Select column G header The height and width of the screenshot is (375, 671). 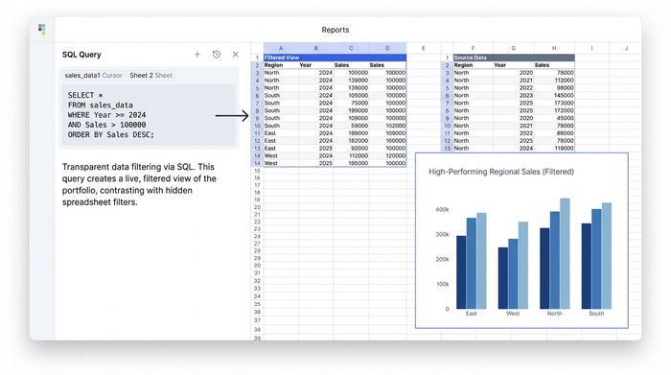click(x=513, y=48)
